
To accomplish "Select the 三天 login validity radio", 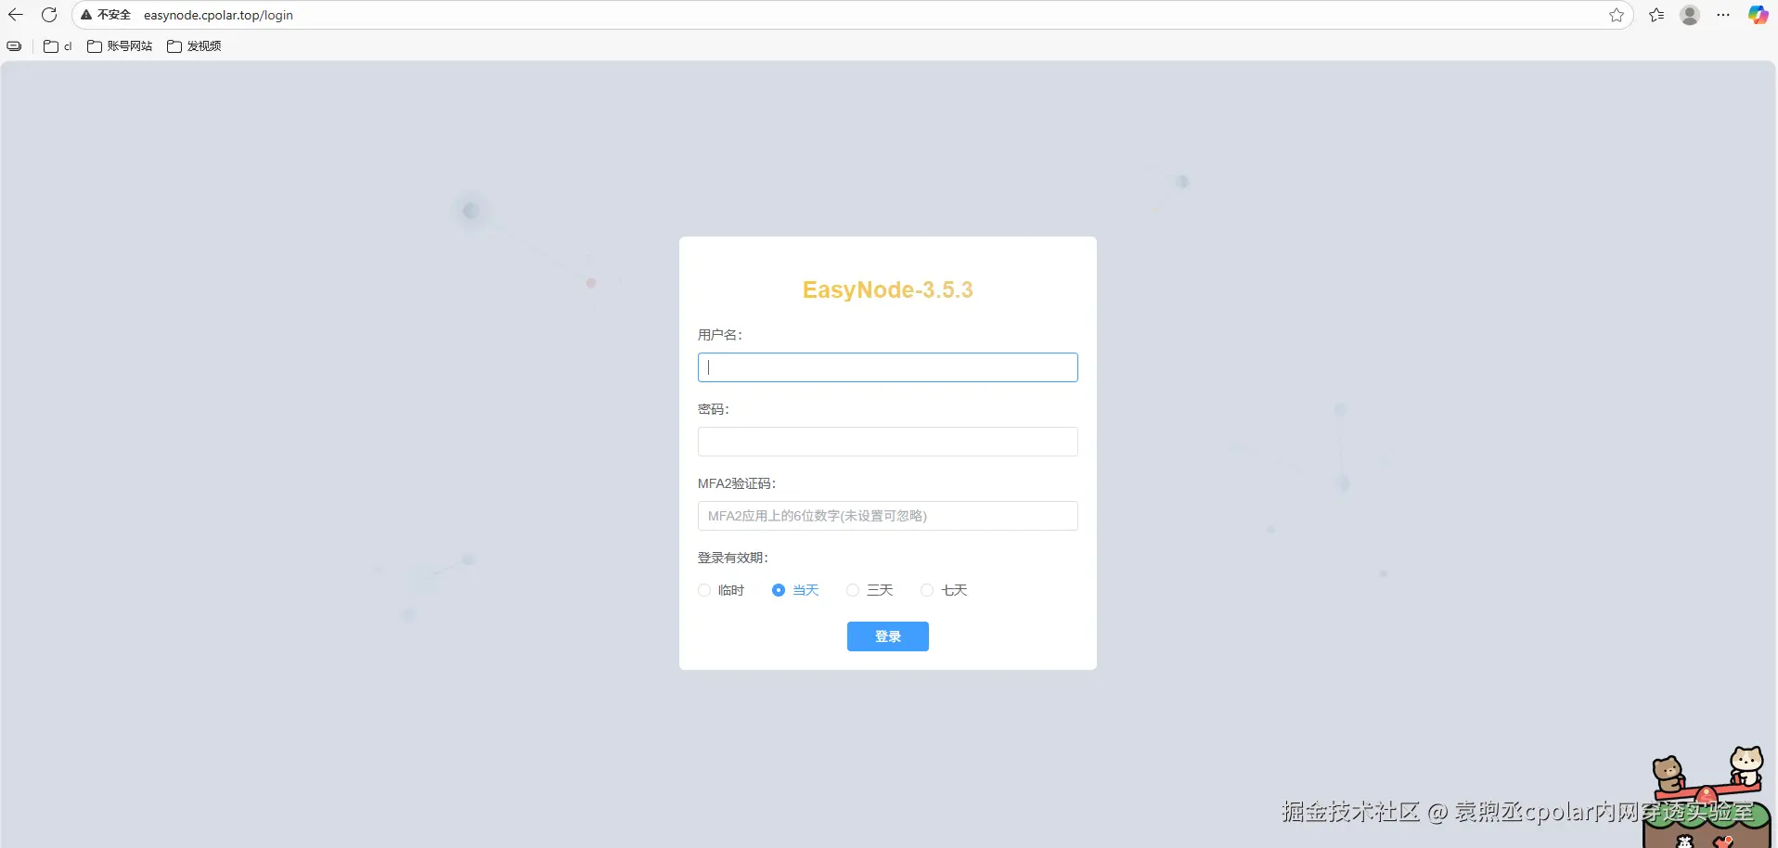I will point(853,590).
